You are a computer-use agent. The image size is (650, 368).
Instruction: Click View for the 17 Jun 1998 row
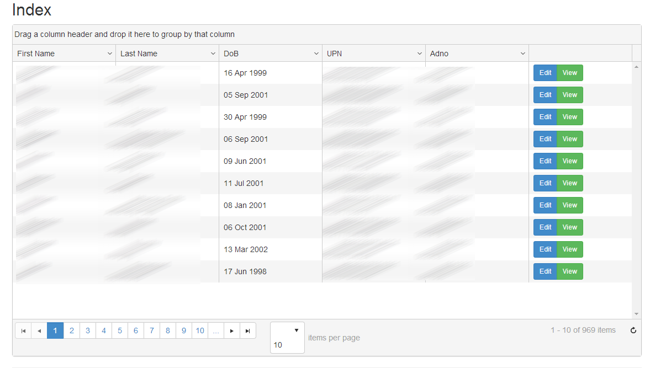click(569, 271)
